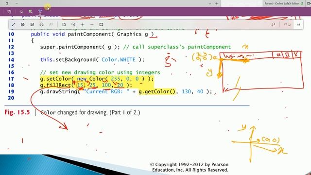Select the touch writing hand tool
The height and width of the screenshot is (175, 311).
[x=9, y=12]
